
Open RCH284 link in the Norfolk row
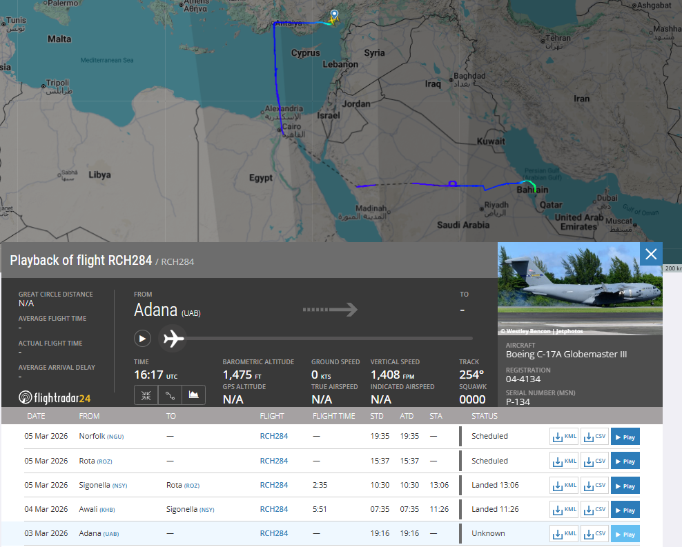pyautogui.click(x=273, y=437)
